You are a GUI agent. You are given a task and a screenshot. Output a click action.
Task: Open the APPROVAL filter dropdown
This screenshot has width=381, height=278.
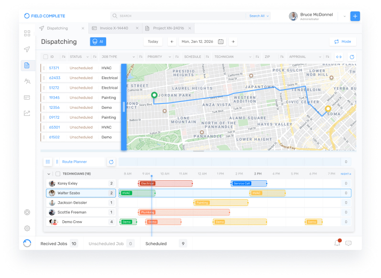pyautogui.click(x=320, y=57)
